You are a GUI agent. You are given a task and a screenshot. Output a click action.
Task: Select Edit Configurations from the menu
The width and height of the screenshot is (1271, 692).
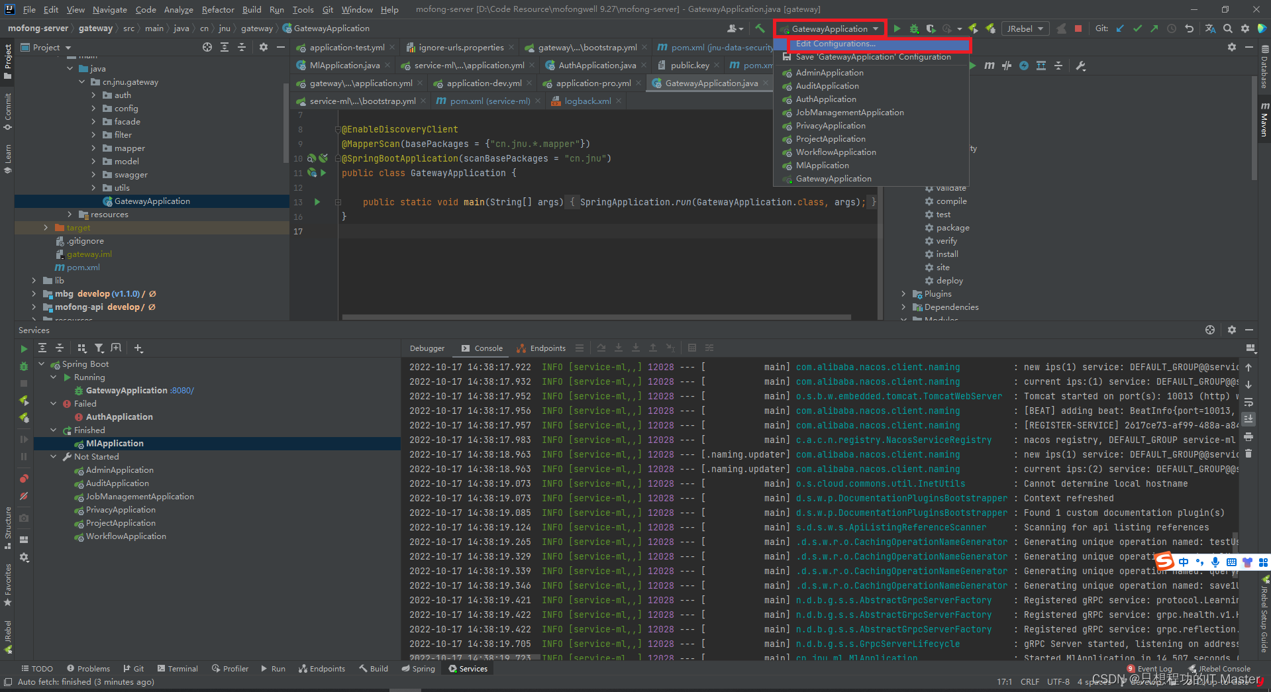[836, 44]
